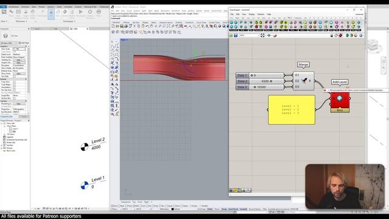Open File menu in Grasshopper window
Screen dimensions: 389x219
[232, 14]
